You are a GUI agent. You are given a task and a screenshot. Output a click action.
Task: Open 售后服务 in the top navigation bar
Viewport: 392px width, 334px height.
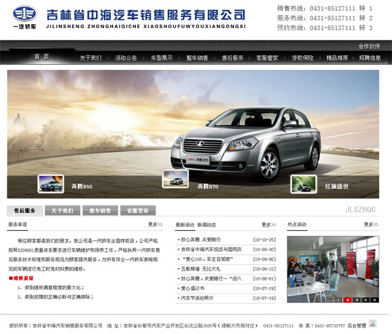pos(233,58)
